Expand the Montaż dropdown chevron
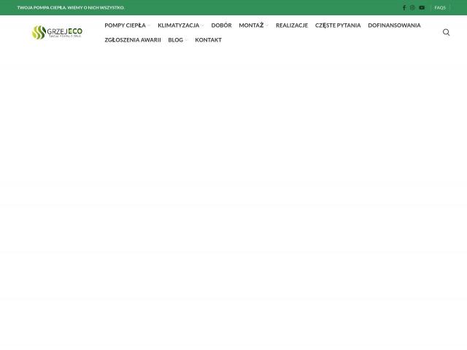This screenshot has width=467, height=350. click(x=267, y=26)
